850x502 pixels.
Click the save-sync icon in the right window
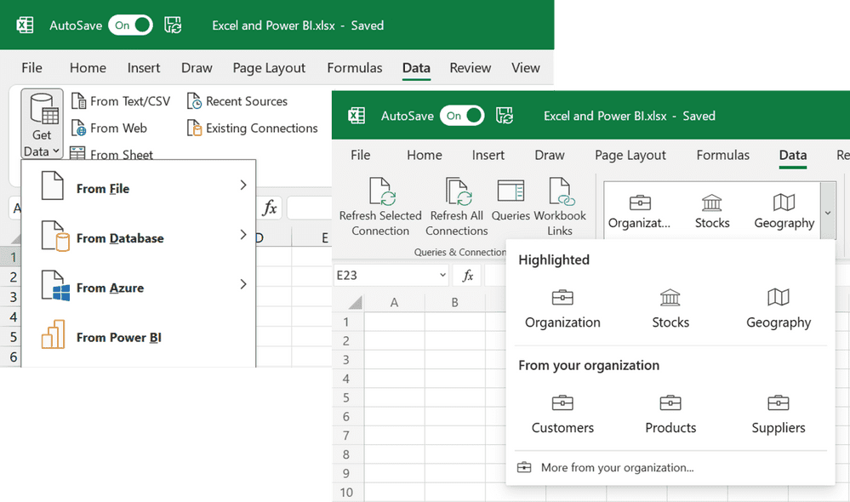pyautogui.click(x=505, y=116)
